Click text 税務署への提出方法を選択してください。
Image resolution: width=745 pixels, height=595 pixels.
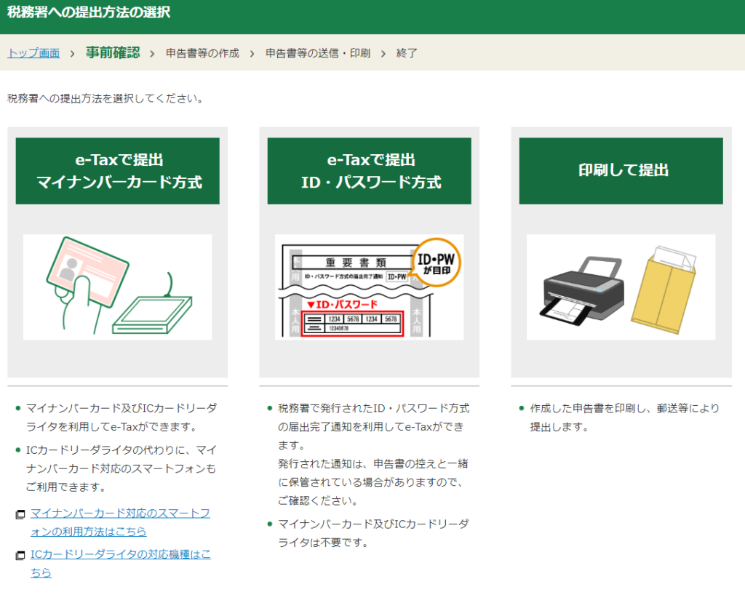[106, 98]
